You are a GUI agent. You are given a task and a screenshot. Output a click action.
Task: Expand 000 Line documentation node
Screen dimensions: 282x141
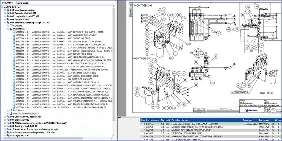click(x=5, y=10)
